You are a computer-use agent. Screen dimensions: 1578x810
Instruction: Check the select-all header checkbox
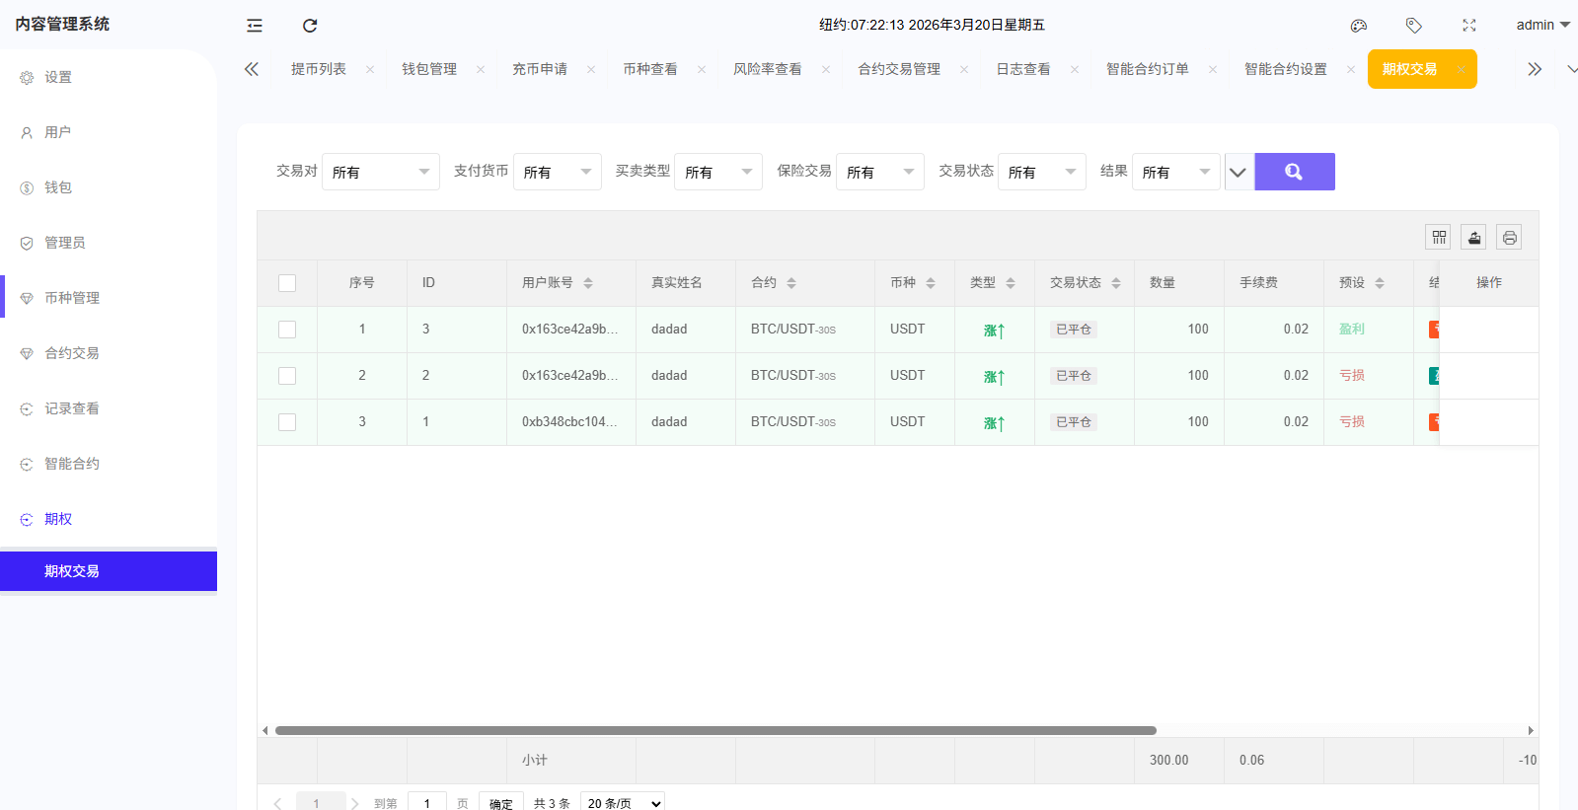(287, 283)
